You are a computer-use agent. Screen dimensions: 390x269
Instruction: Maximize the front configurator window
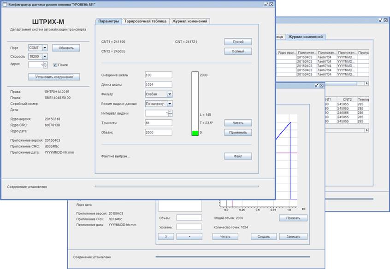point(266,4)
